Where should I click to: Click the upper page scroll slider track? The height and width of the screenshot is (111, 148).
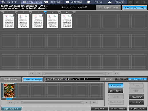[74, 74]
